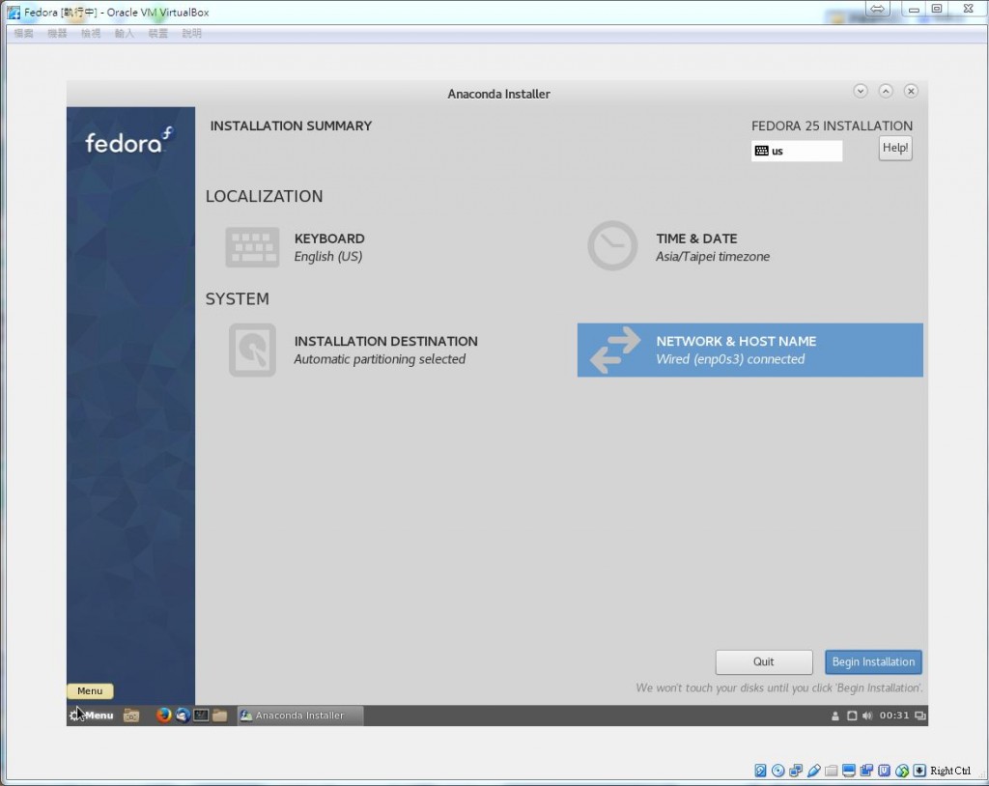Click the Right Ctrl host key label

tap(950, 771)
